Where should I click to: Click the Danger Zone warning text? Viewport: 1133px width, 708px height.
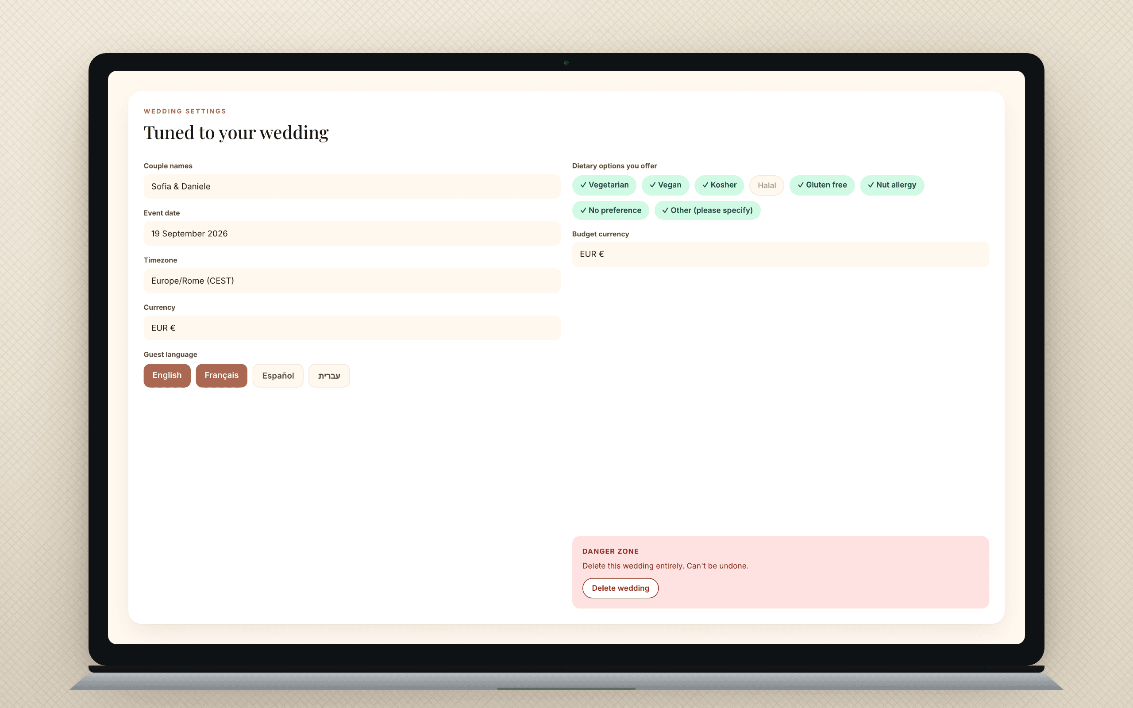pyautogui.click(x=665, y=566)
